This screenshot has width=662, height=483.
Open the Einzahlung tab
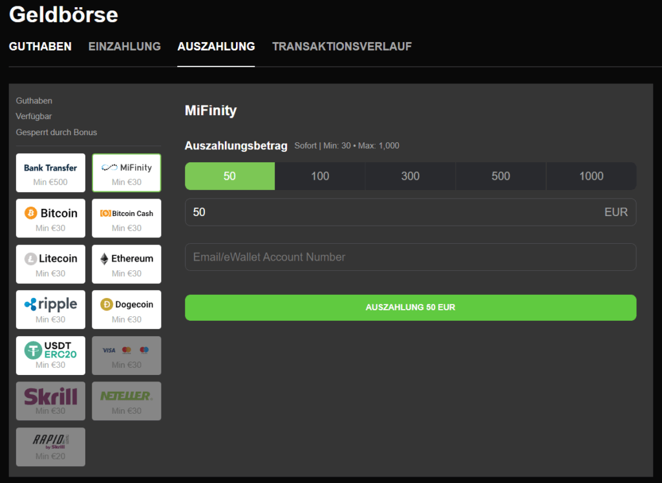pos(125,47)
